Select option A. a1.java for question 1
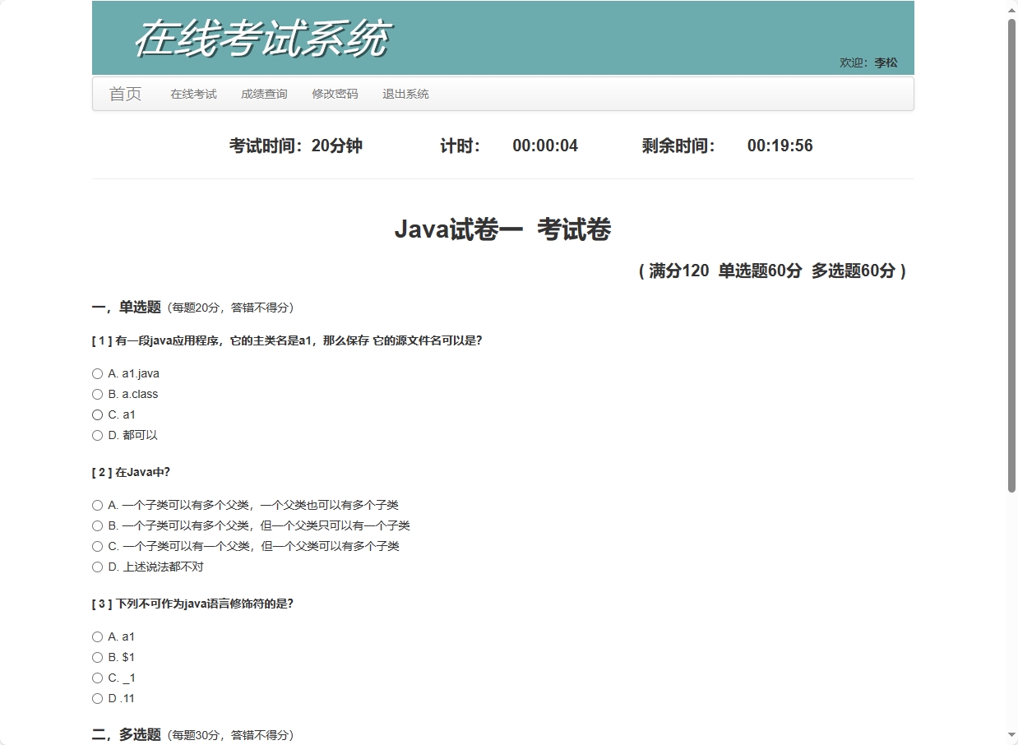The height and width of the screenshot is (745, 1018). click(97, 374)
